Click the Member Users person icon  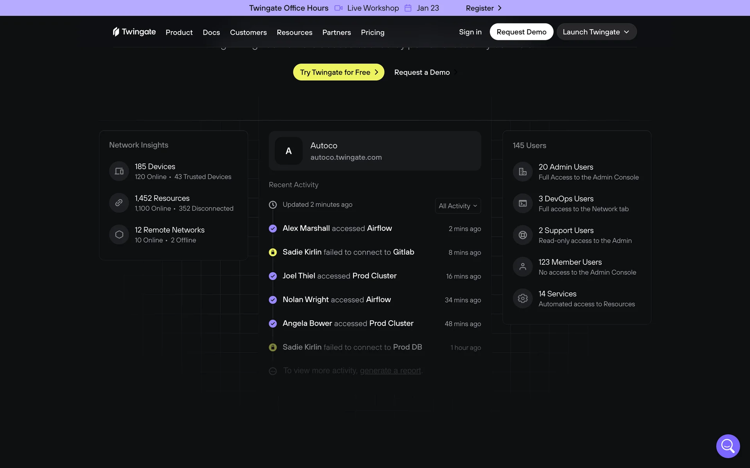pos(523,267)
